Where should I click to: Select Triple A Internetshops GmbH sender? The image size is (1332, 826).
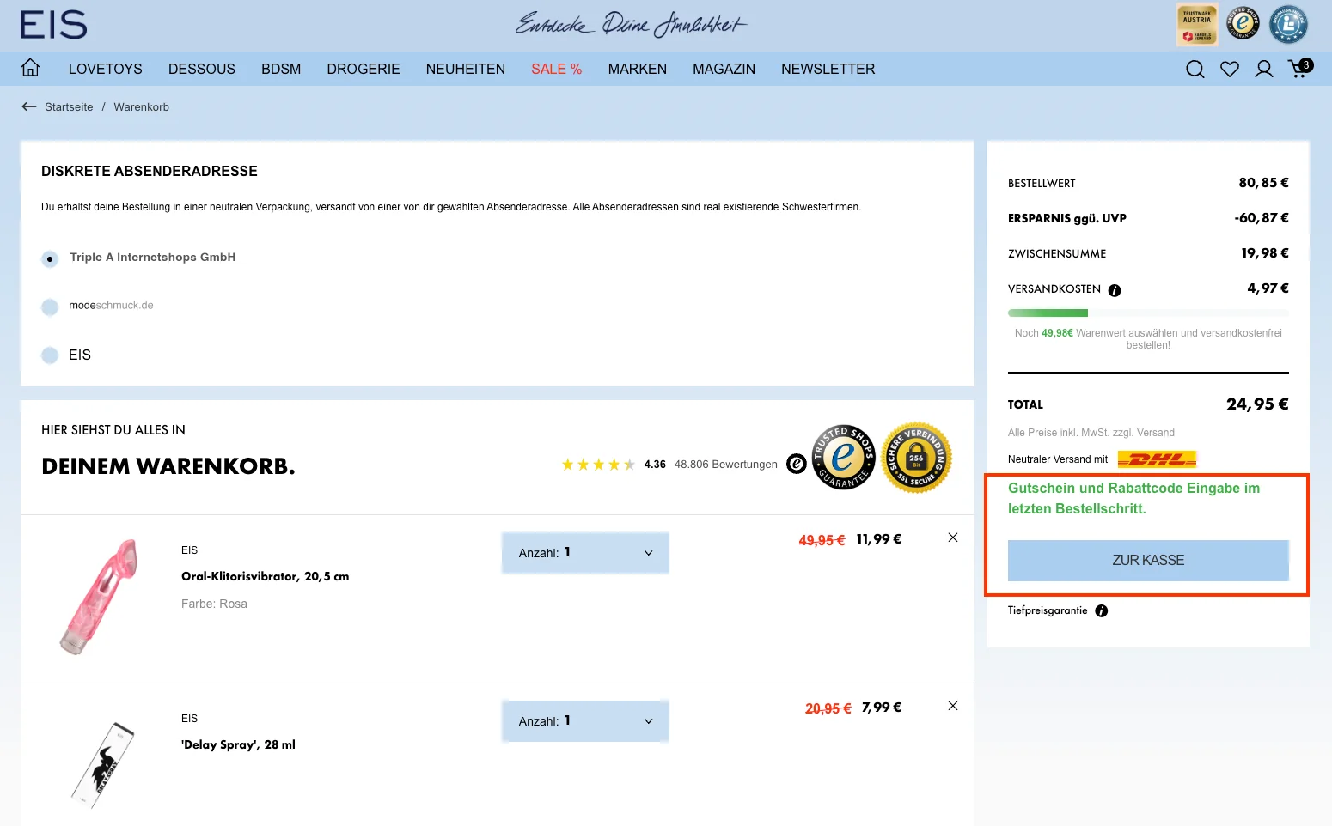50,258
